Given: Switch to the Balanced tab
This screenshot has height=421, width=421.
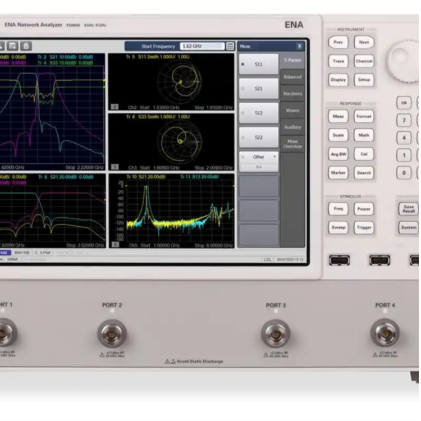Looking at the screenshot, I should 292,77.
